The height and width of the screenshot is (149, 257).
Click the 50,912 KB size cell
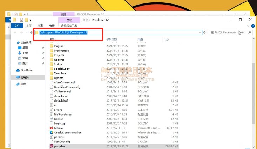pyautogui.click(x=172, y=146)
